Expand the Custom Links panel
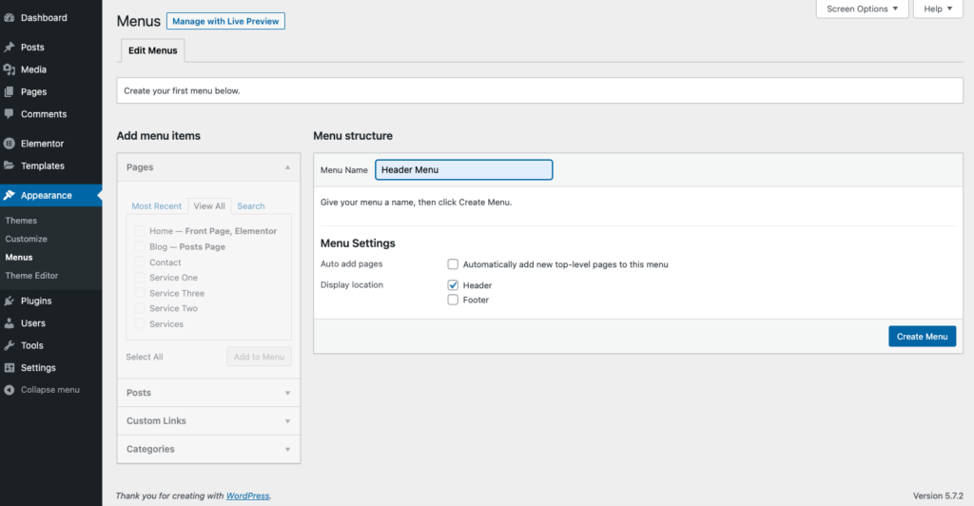 click(208, 421)
